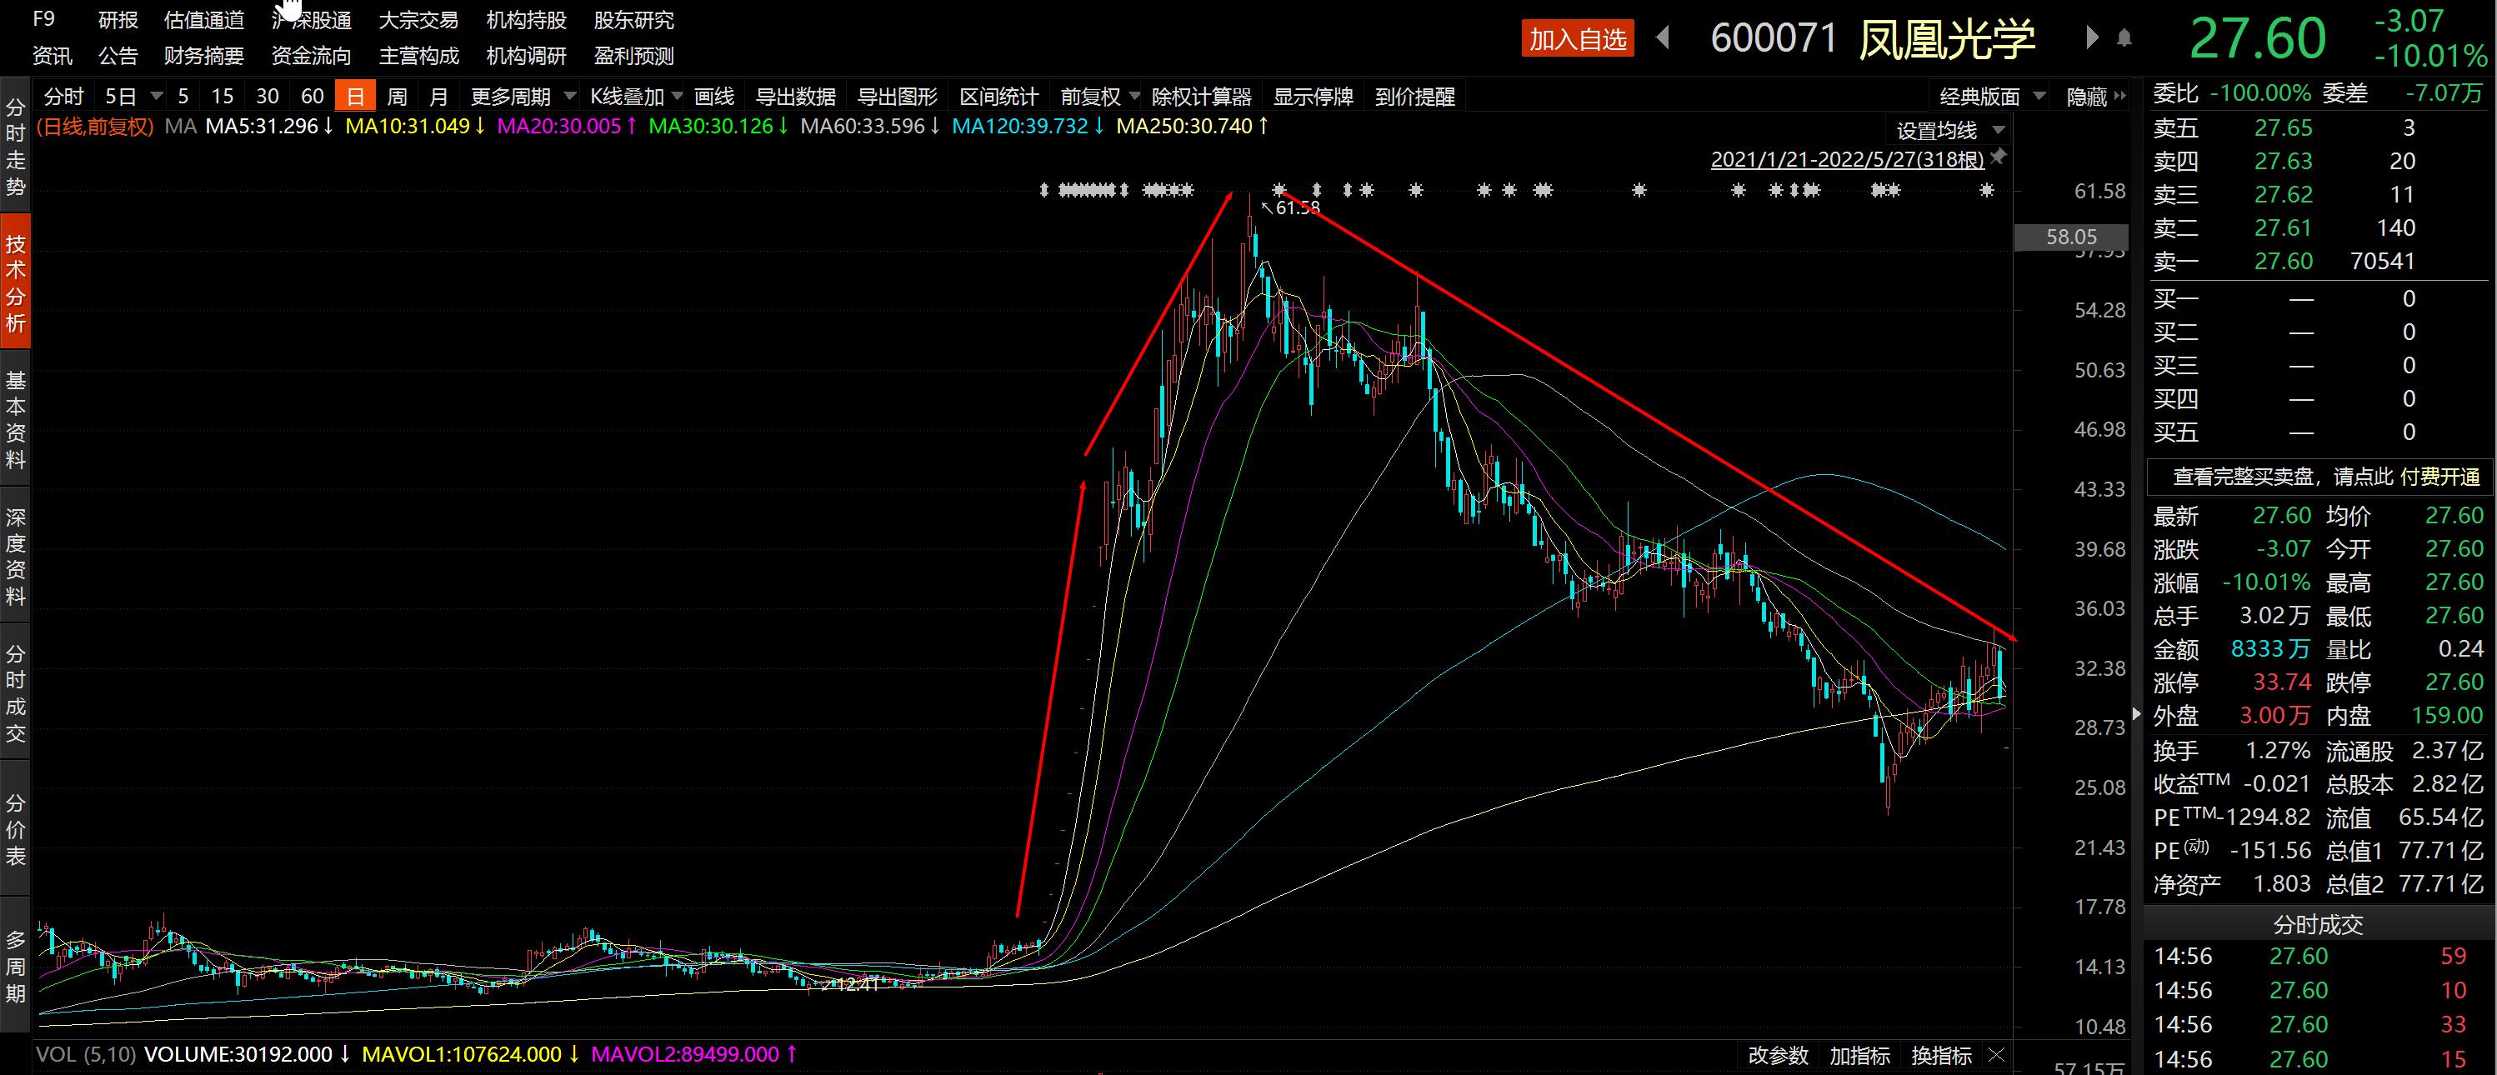Click the 加入自选 button

click(1577, 39)
